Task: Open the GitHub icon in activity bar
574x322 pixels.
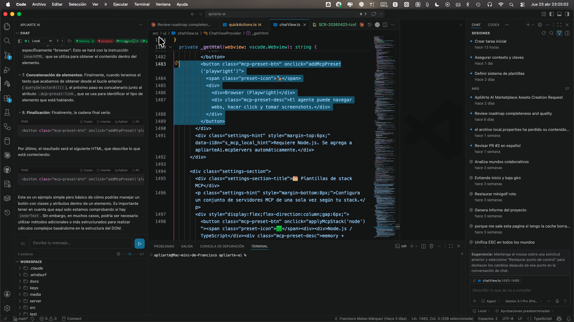Action: point(7,170)
